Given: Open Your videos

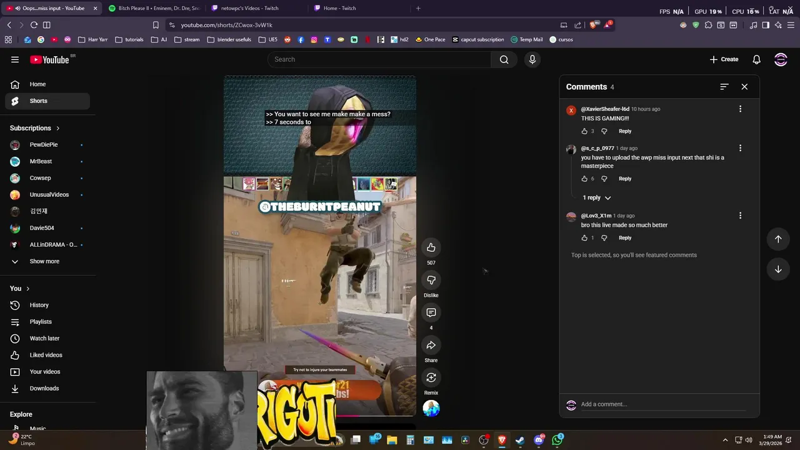Looking at the screenshot, I should 47,372.
